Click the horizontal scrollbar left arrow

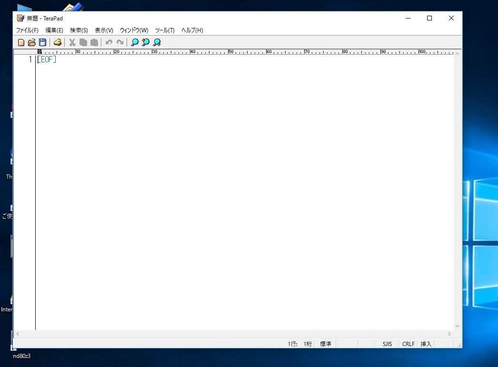18,334
